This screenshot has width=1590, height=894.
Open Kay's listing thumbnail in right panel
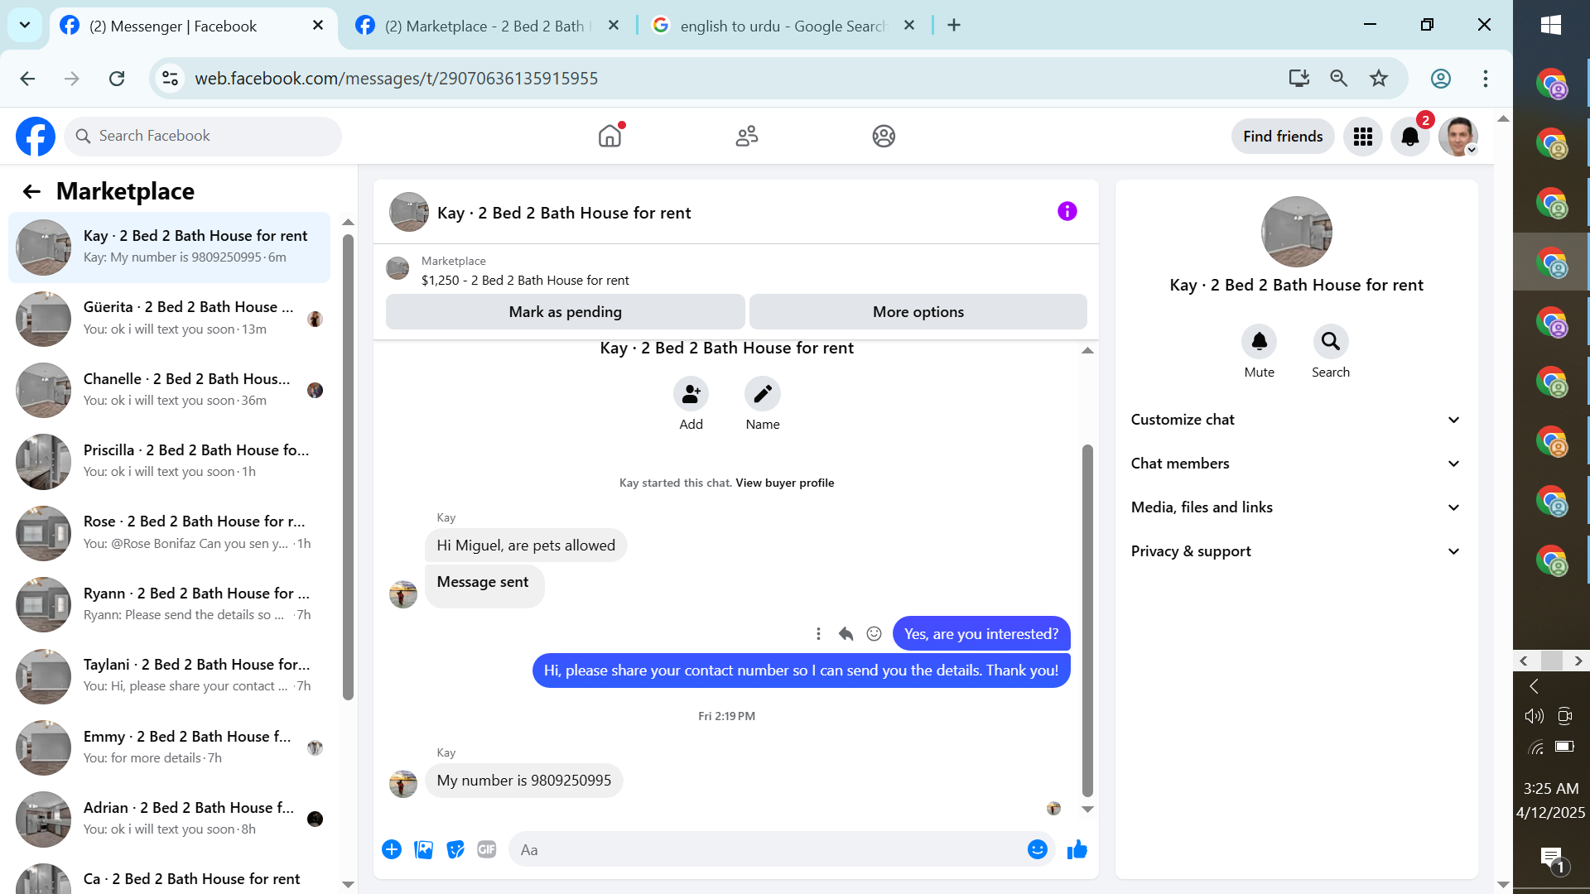1297,232
